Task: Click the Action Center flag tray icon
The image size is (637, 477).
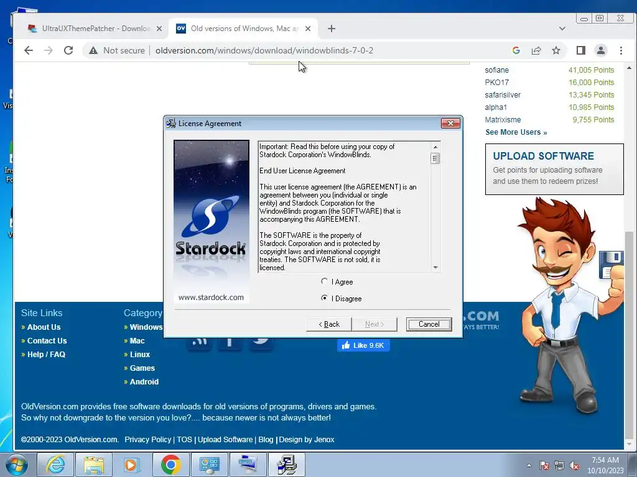Action: 544,465
